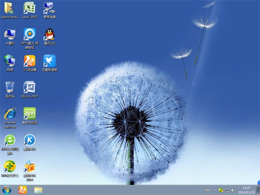Click UC Browser pinned on the taskbar

(x=23, y=190)
